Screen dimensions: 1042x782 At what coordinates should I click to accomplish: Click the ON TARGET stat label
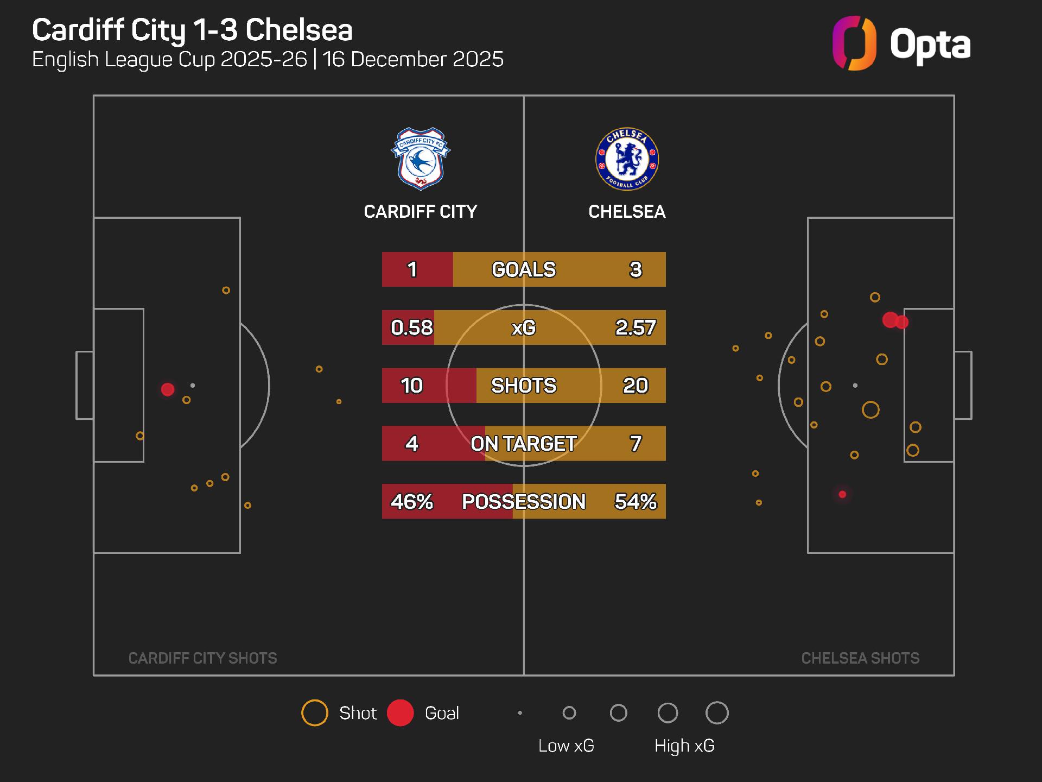[524, 444]
